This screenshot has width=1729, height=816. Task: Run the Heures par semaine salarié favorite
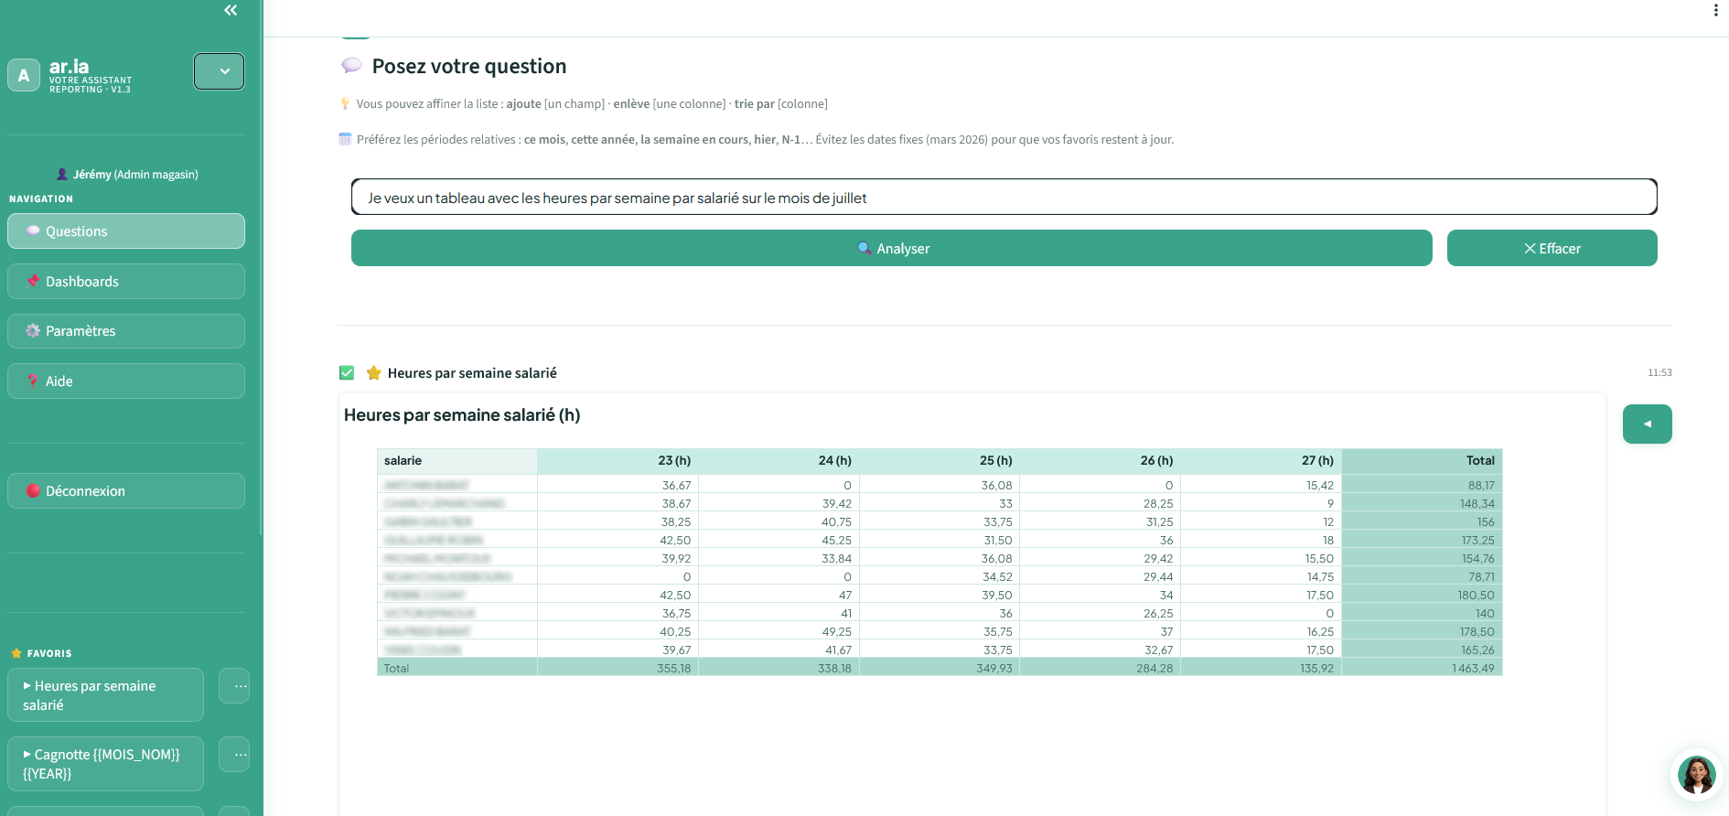point(105,695)
